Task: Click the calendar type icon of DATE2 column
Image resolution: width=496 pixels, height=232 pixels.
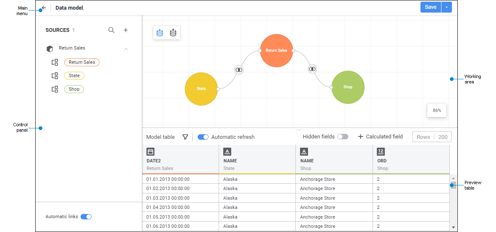Action: click(x=151, y=152)
